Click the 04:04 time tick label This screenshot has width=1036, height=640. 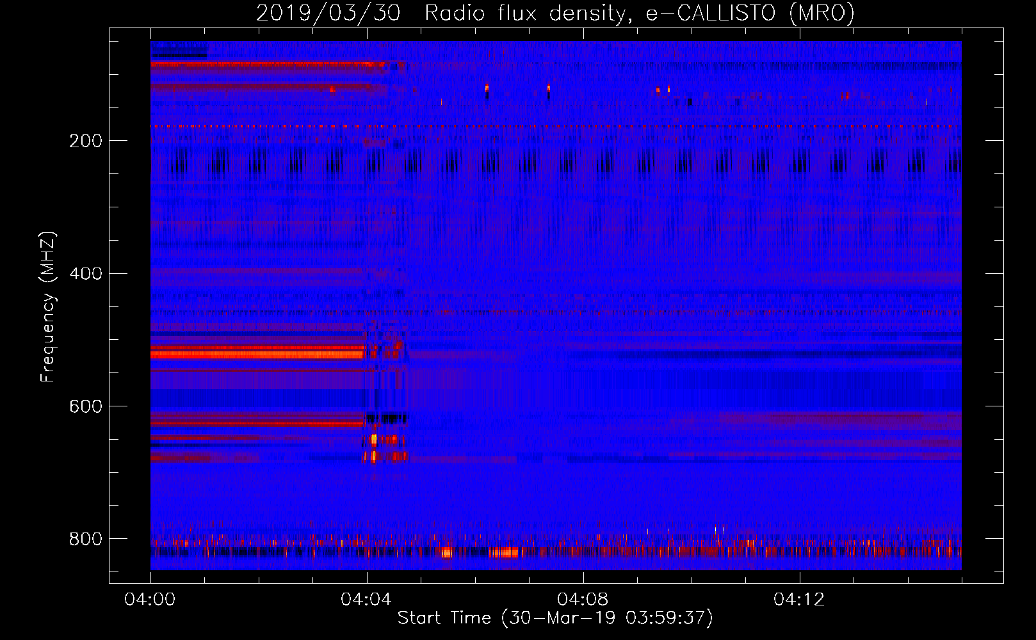pos(366,600)
